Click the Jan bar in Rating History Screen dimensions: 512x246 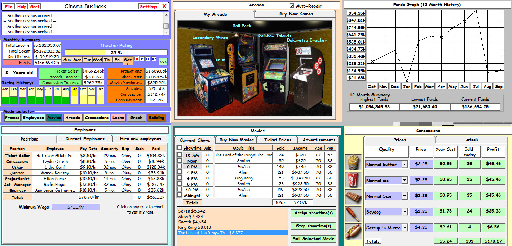tap(5, 96)
